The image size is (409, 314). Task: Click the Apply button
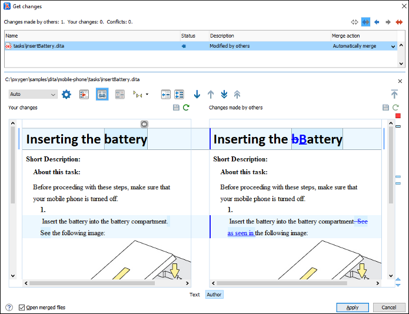point(353,308)
